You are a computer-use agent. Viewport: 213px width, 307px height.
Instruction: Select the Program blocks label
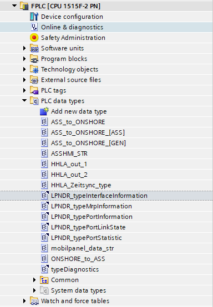pos(64,59)
